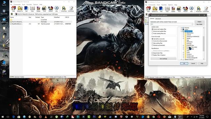This screenshot has height=119, width=211.
Task: Click Cancel button in extraction dialog
Action: click(193, 63)
